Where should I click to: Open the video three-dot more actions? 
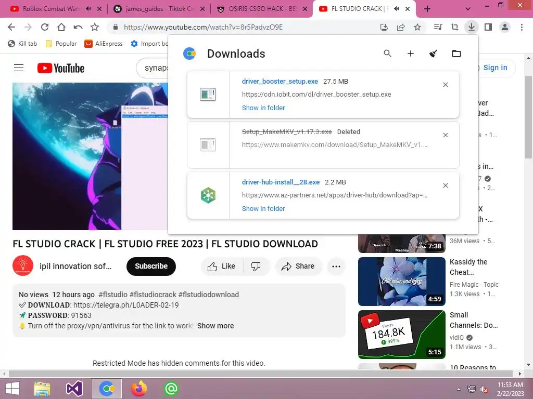(336, 267)
